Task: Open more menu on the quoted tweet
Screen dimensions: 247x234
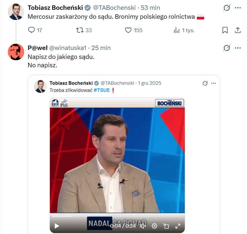Action: (x=214, y=83)
